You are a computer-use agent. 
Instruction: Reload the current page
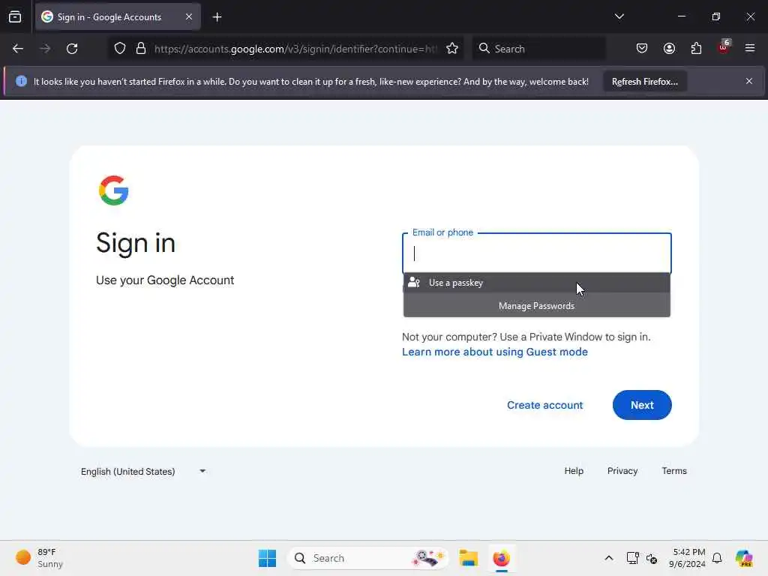[72, 49]
